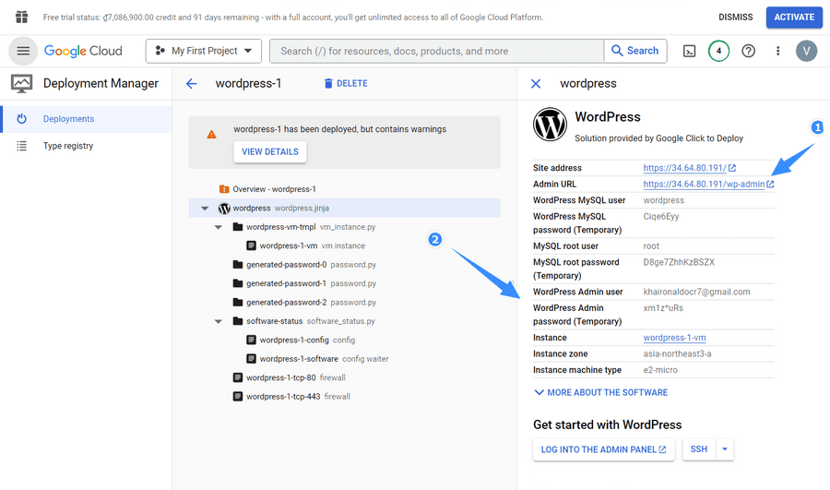Click View Details for deployment warnings

tap(270, 152)
